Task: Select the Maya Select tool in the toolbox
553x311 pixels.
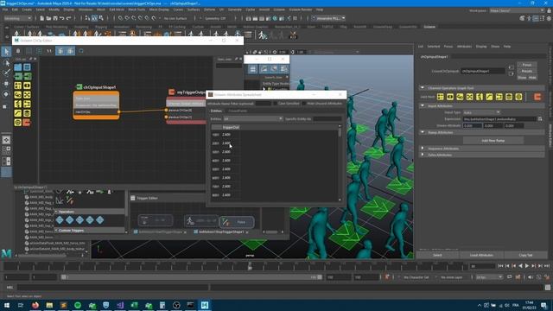Action: pyautogui.click(x=6, y=52)
